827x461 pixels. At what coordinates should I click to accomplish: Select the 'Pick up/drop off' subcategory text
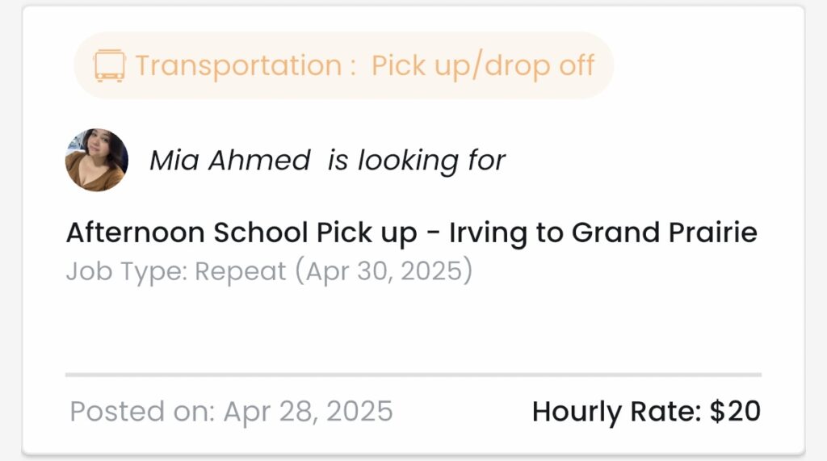[x=483, y=66]
